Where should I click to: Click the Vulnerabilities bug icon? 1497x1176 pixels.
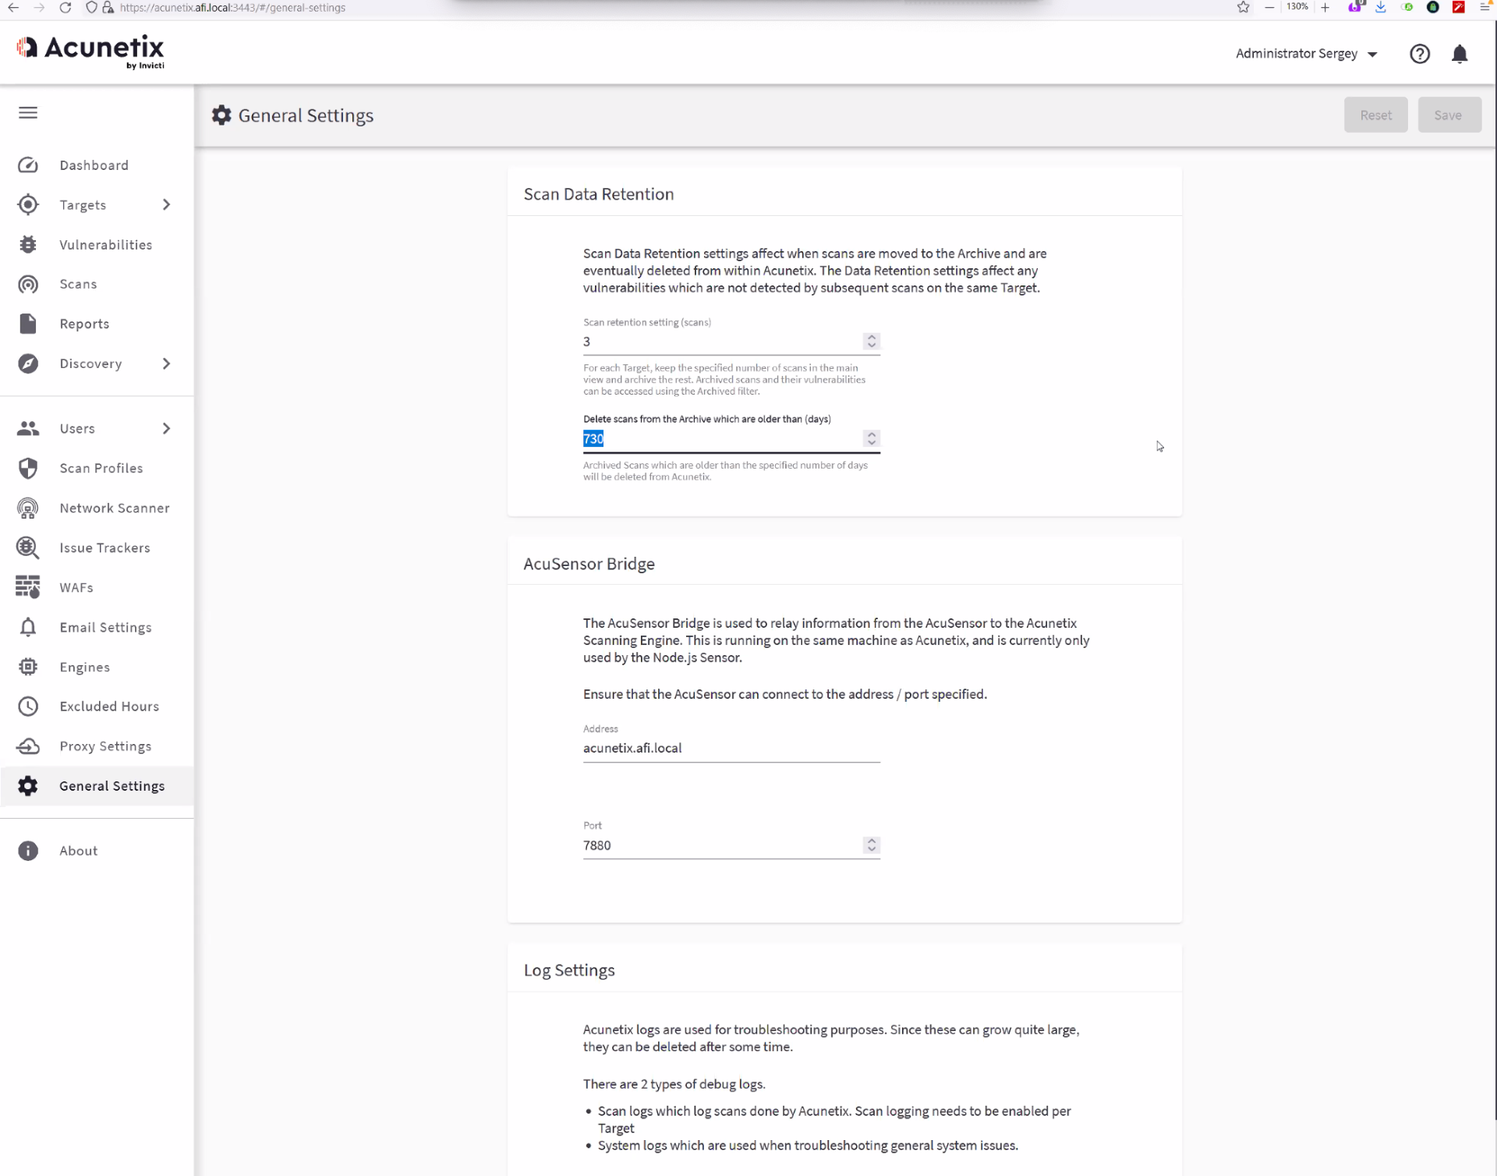[x=28, y=245]
